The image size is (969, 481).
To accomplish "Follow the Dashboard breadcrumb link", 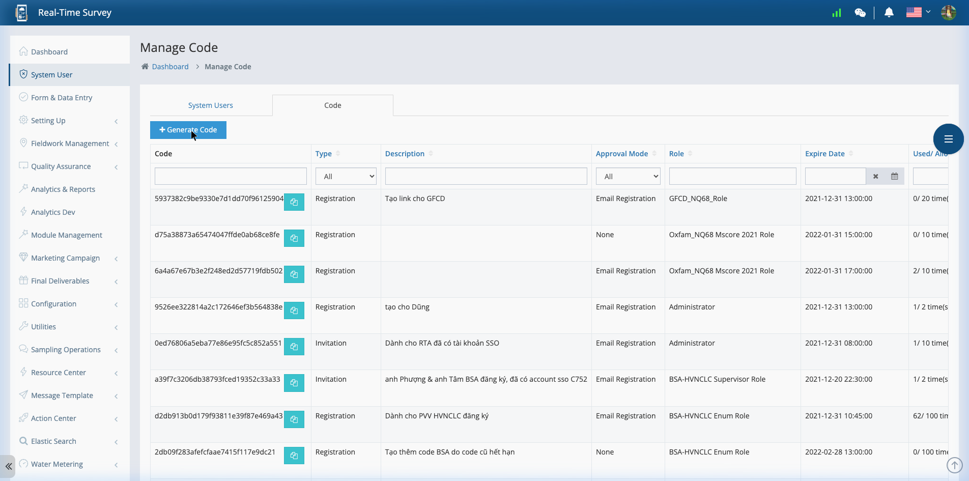I will [x=170, y=66].
